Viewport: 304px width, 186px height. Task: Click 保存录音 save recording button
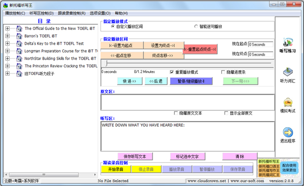coord(238,169)
